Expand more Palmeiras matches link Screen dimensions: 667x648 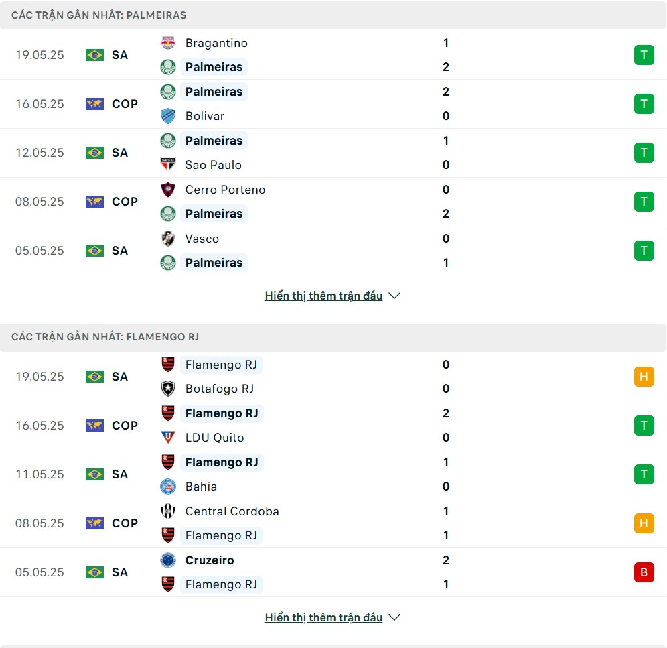323,296
